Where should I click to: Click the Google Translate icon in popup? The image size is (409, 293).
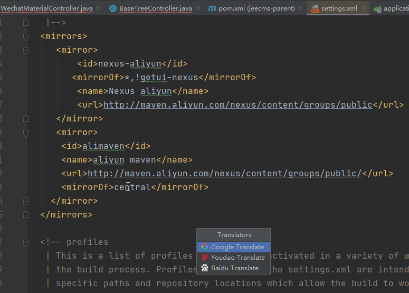205,247
